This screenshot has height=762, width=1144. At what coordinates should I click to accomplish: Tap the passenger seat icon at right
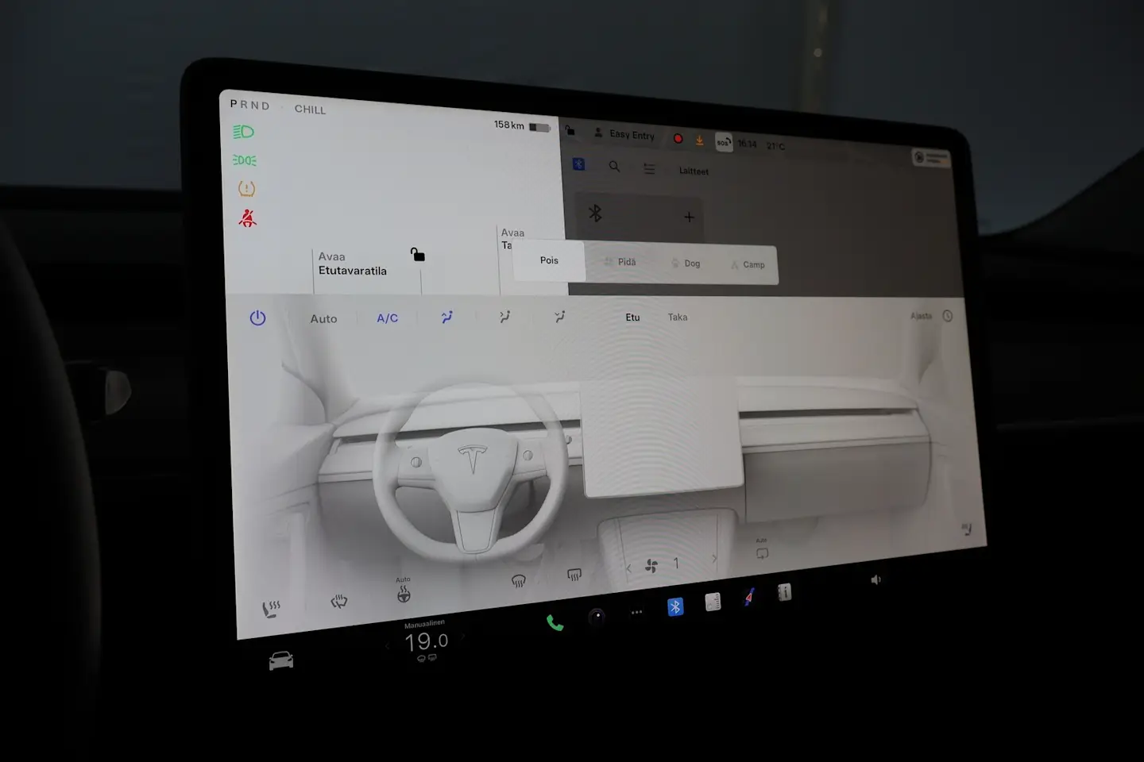pos(967,529)
